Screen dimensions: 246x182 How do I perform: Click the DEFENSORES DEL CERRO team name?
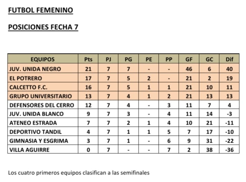click(42, 105)
